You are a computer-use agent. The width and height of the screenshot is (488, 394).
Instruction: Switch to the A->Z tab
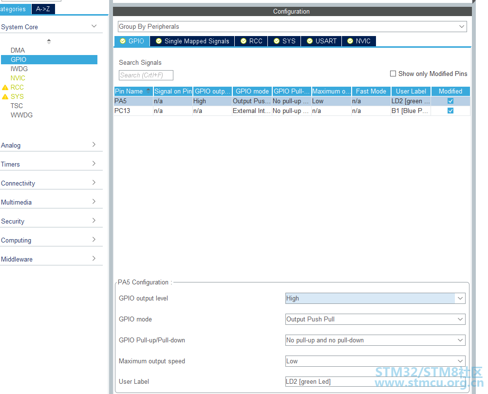tap(43, 9)
